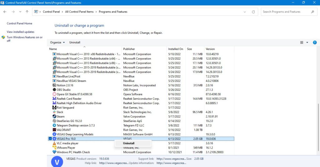Click the VLC media player cone icon
320x167 pixels.
(x=54, y=143)
